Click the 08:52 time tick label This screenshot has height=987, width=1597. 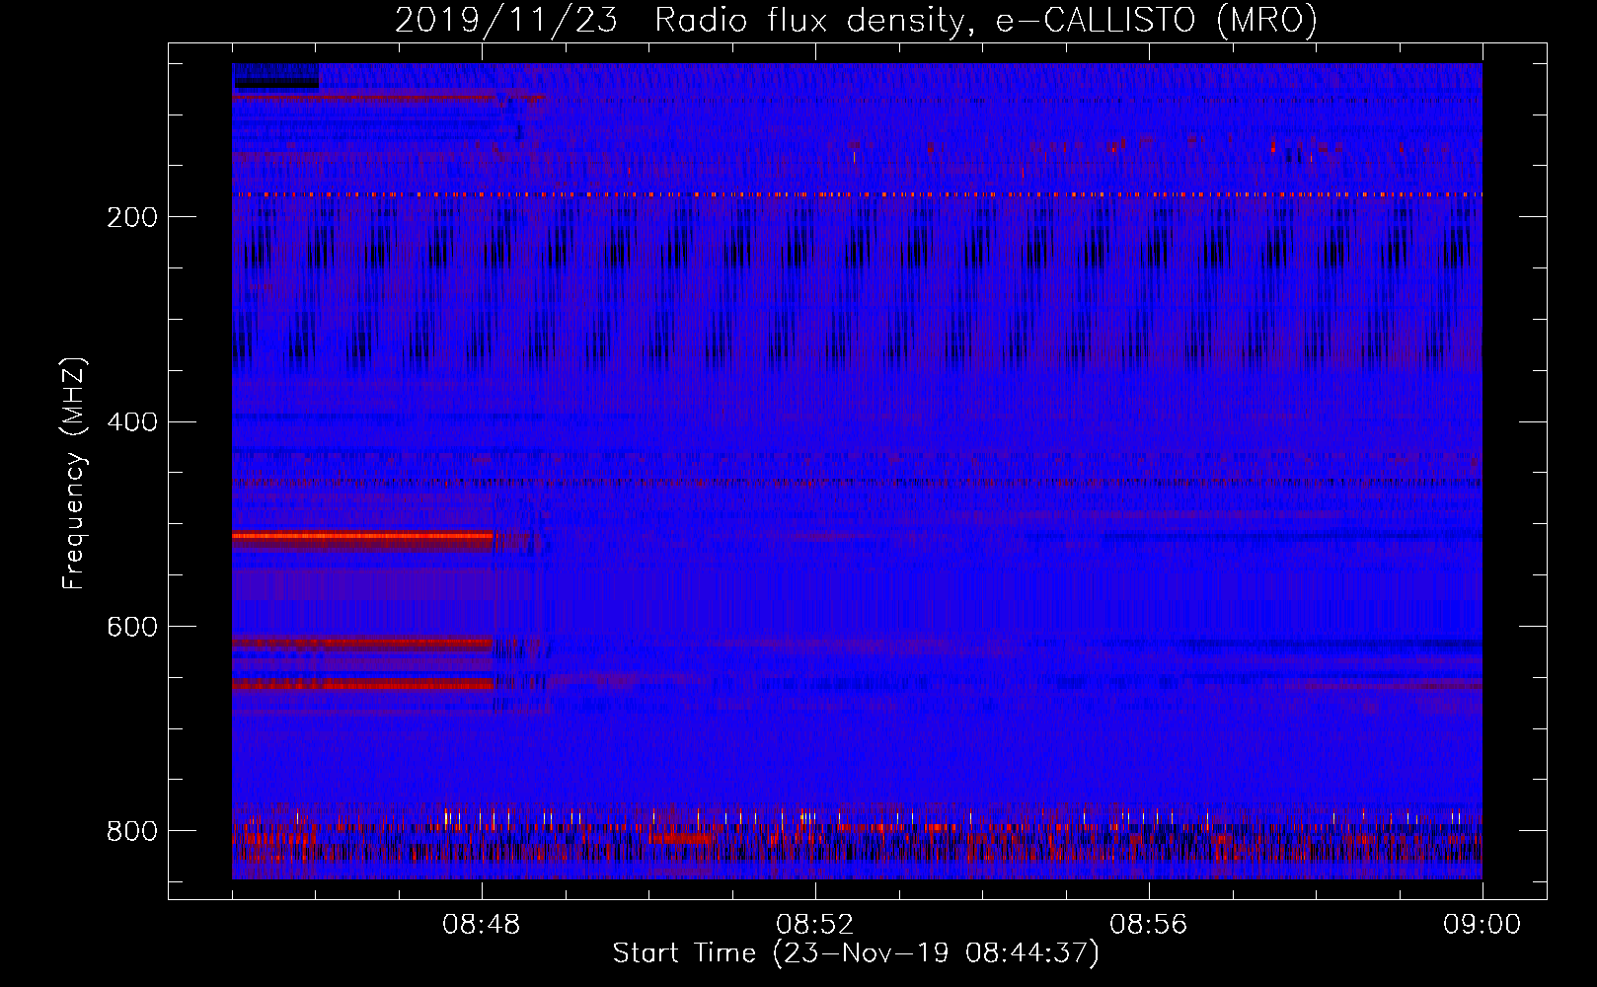pyautogui.click(x=815, y=925)
